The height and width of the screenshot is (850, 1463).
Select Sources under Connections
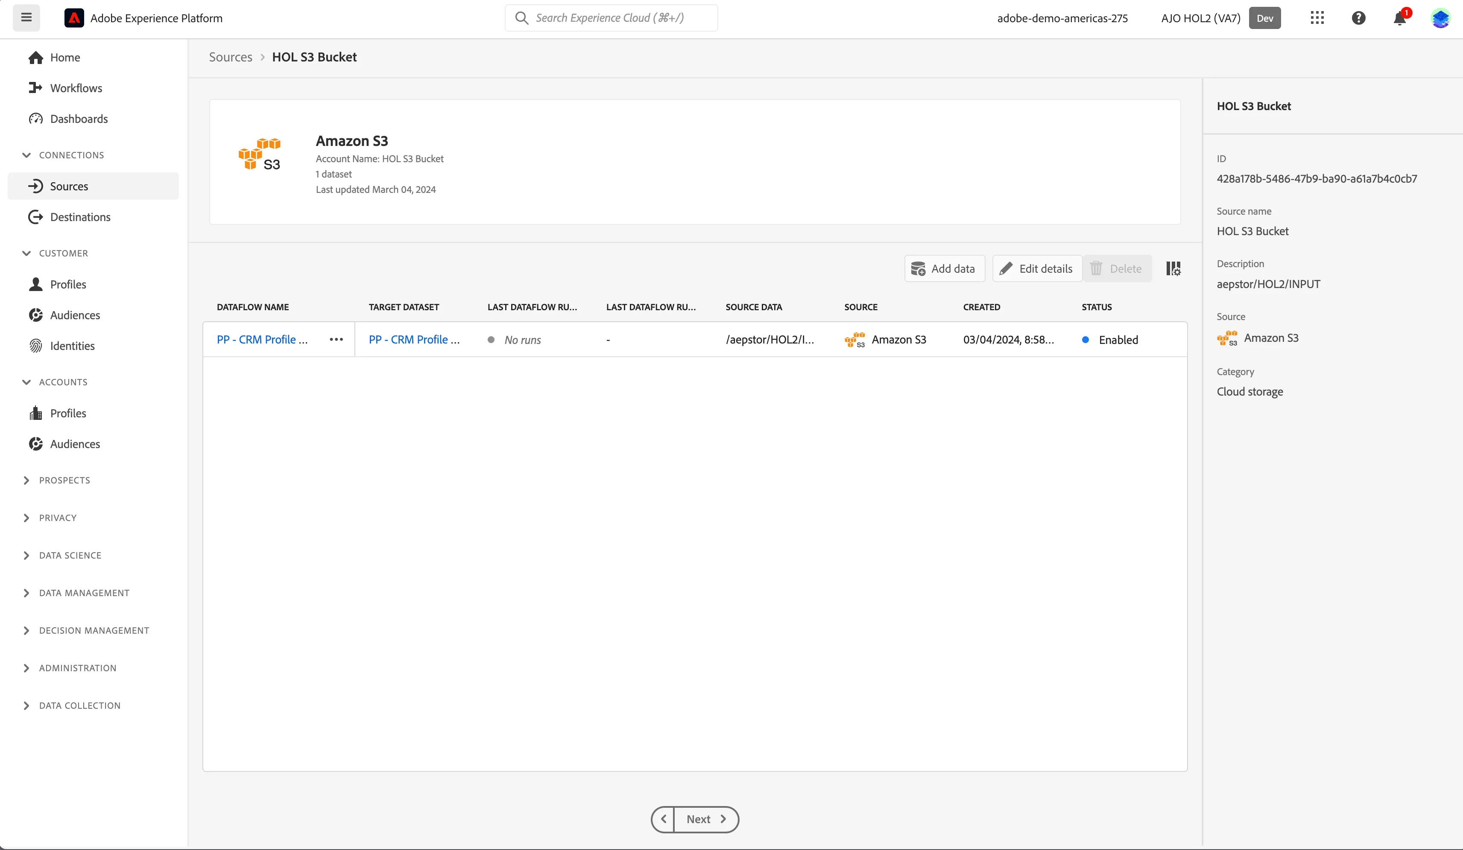pos(94,186)
